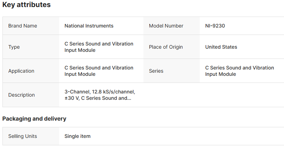Click the Type value text
This screenshot has height=146, width=284.
pyautogui.click(x=99, y=47)
